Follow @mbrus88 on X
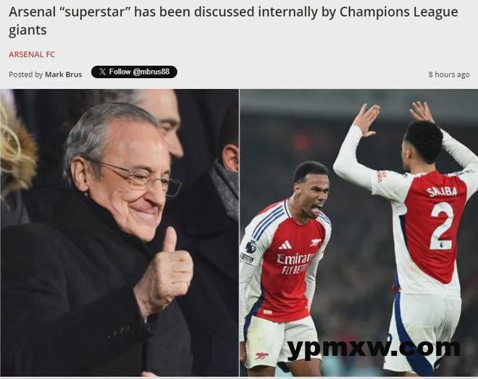The width and height of the screenshot is (478, 379). (134, 72)
